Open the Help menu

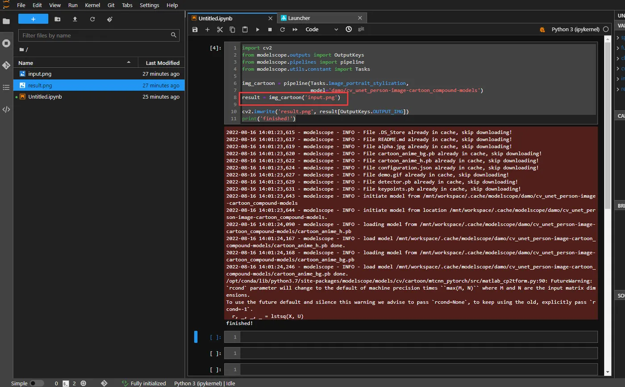[172, 5]
